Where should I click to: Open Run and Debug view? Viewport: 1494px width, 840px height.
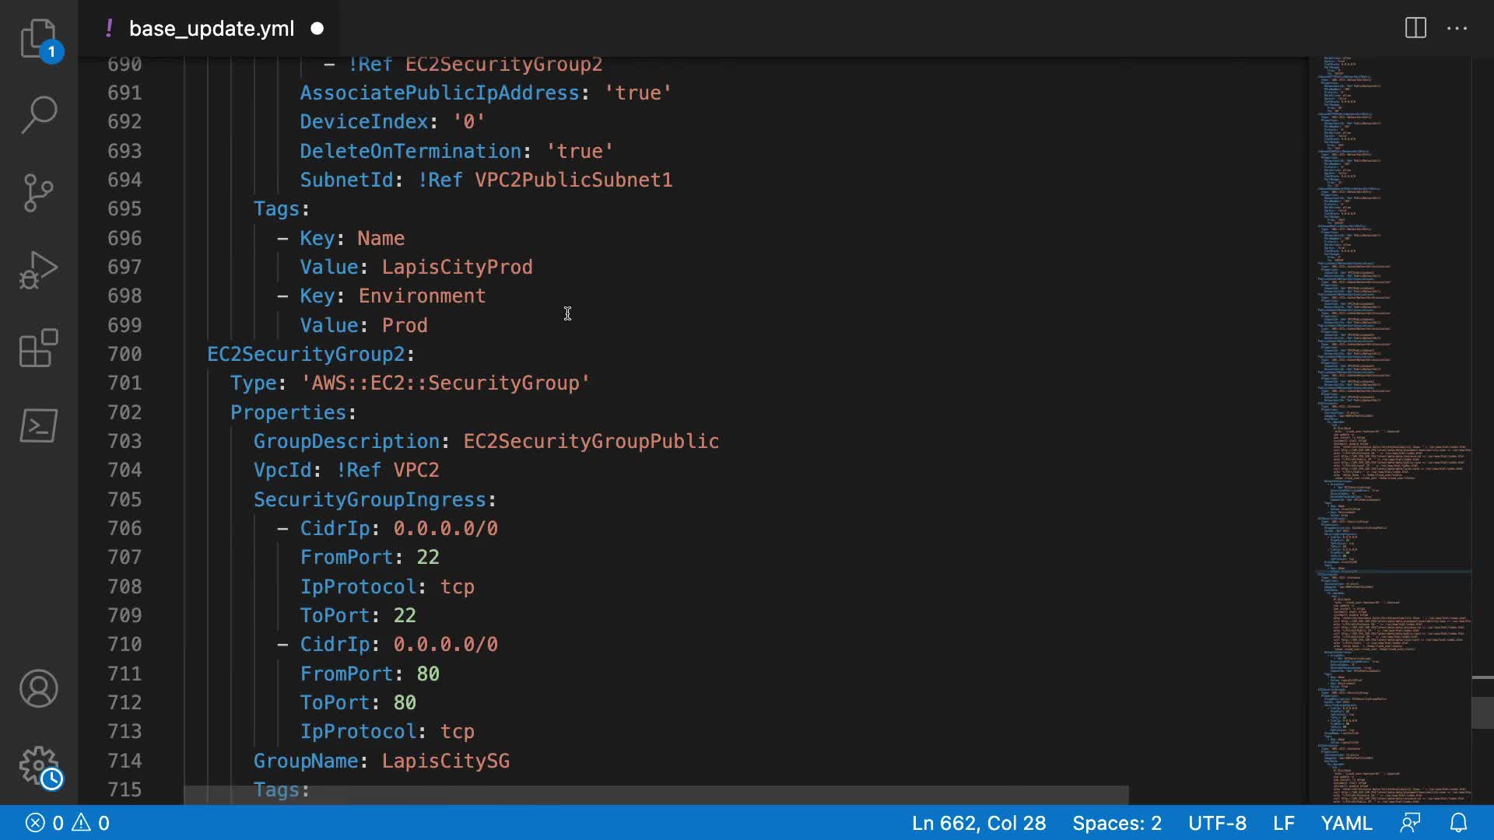point(38,270)
